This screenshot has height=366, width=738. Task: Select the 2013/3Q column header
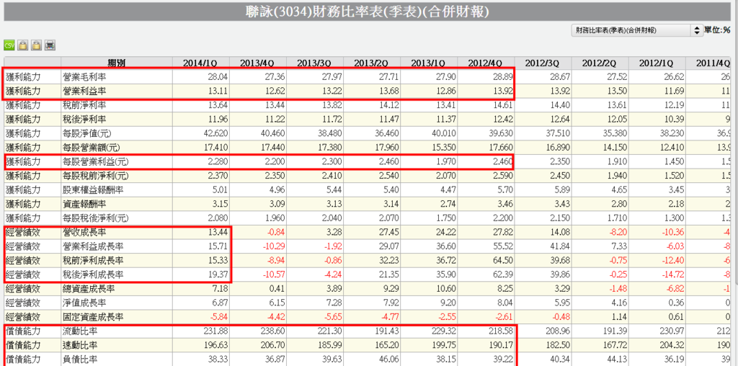314,63
